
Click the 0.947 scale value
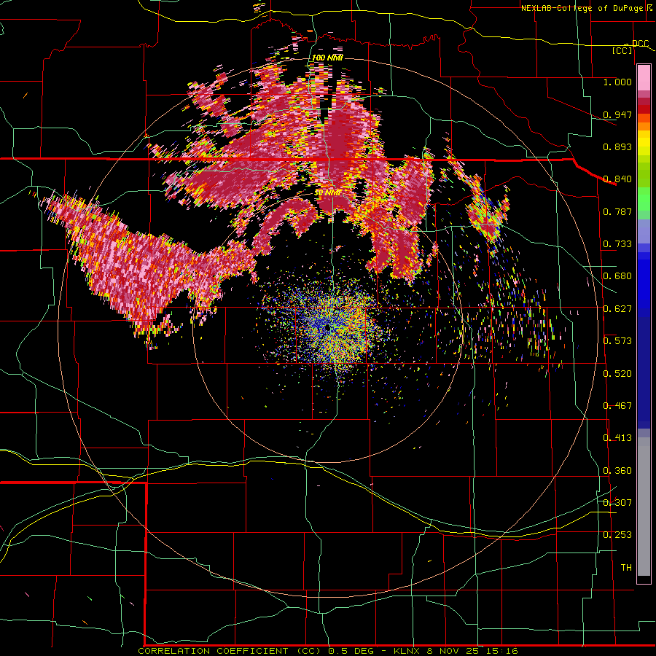point(617,114)
